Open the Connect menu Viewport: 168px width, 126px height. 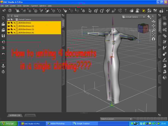(34, 6)
